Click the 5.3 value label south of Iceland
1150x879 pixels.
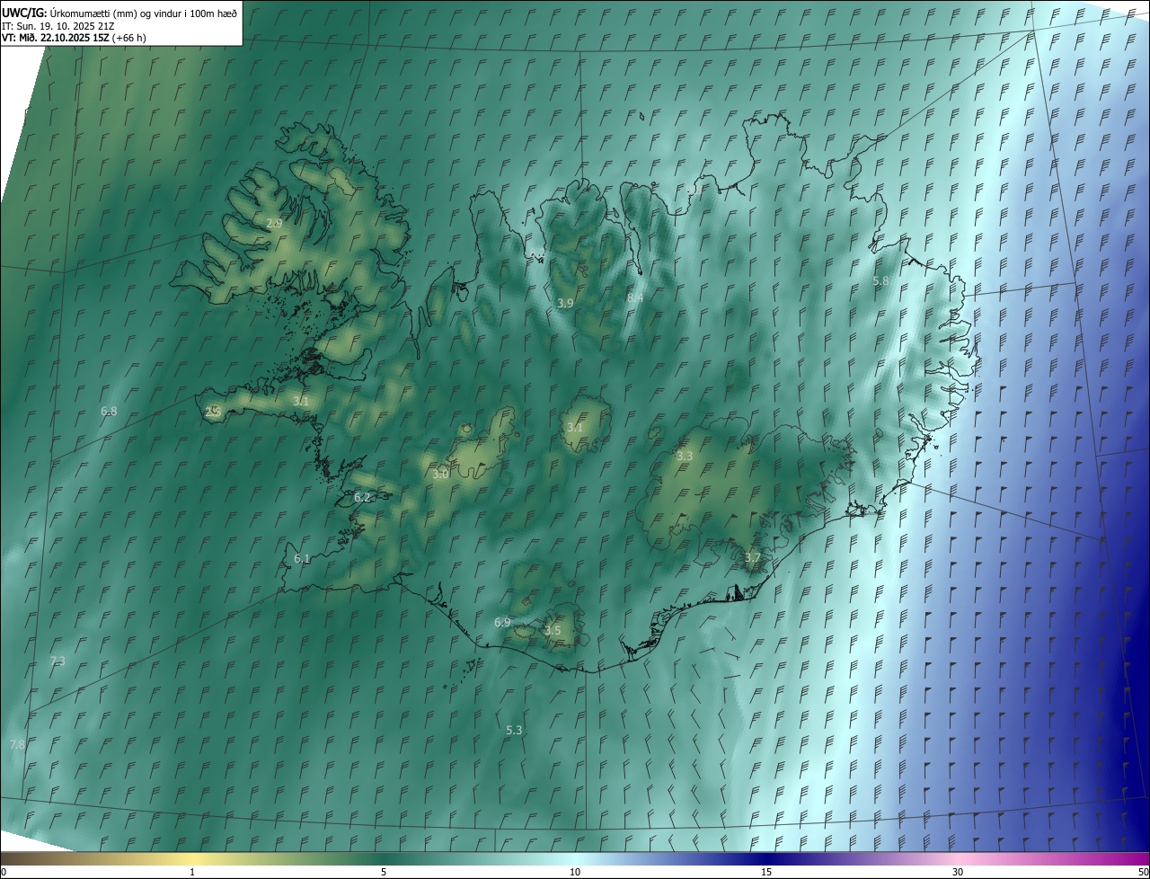pyautogui.click(x=514, y=731)
